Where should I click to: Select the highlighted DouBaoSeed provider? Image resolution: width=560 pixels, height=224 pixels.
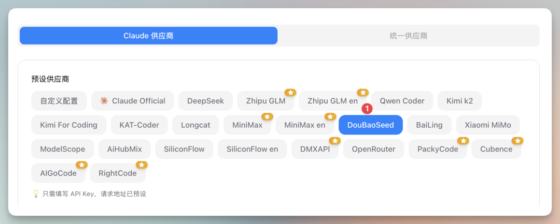tap(371, 125)
